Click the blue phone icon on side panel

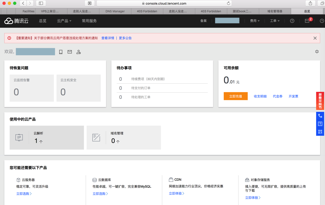click(x=320, y=116)
